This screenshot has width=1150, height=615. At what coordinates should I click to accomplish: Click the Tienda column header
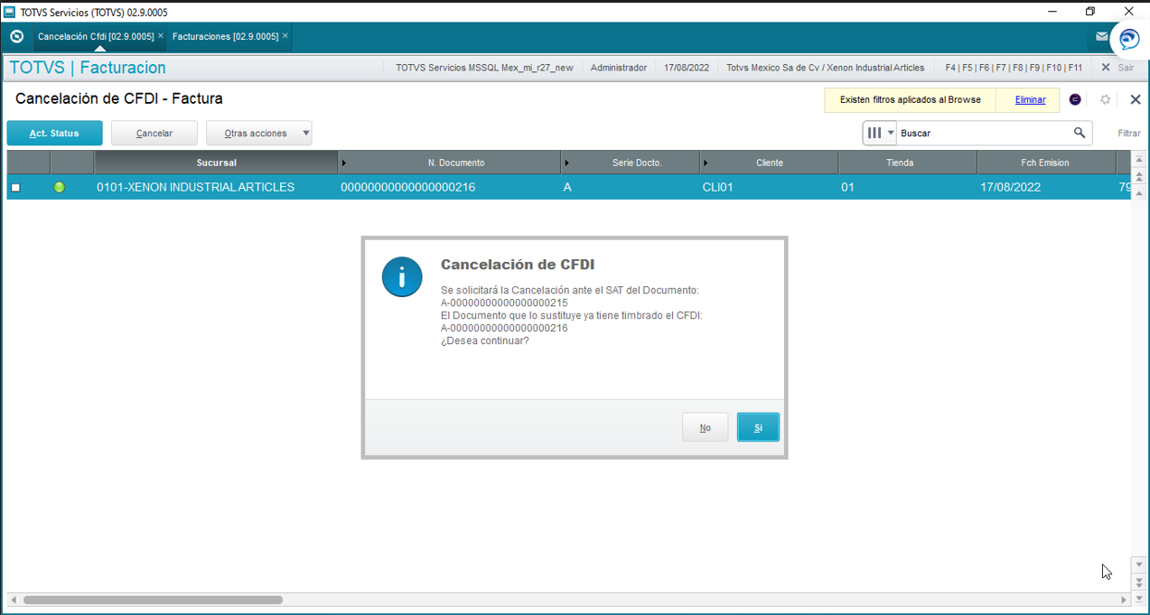pos(908,163)
